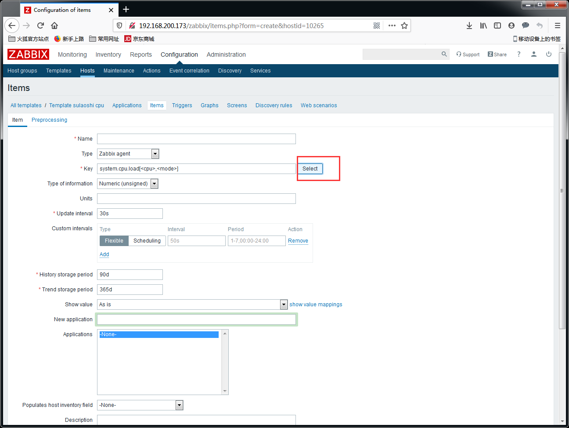Open the Configuration menu
This screenshot has width=569, height=428.
pyautogui.click(x=179, y=54)
